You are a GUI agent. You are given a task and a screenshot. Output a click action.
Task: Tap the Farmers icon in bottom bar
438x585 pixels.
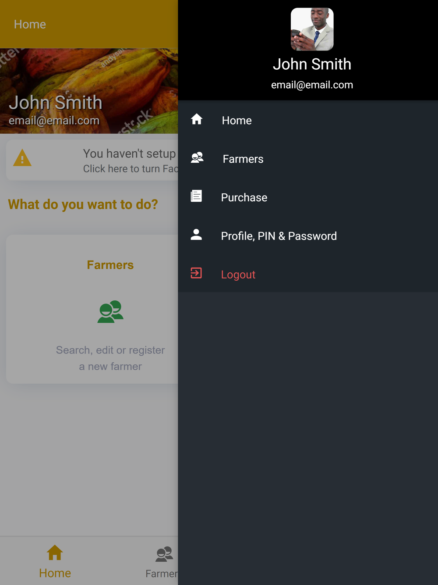165,554
